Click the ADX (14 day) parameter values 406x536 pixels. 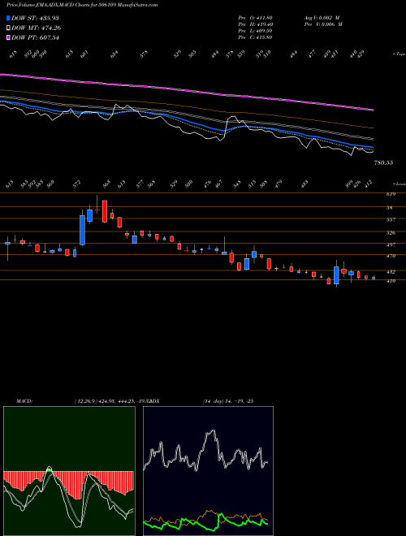[228, 401]
